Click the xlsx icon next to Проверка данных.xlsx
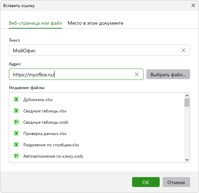Viewport: 199px width, 193px height. 16,133
